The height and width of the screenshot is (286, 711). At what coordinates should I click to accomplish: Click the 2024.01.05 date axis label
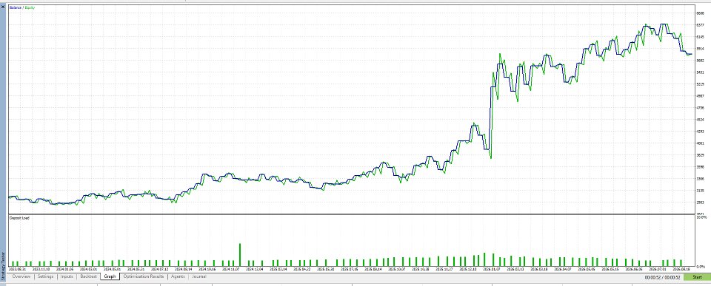66,269
